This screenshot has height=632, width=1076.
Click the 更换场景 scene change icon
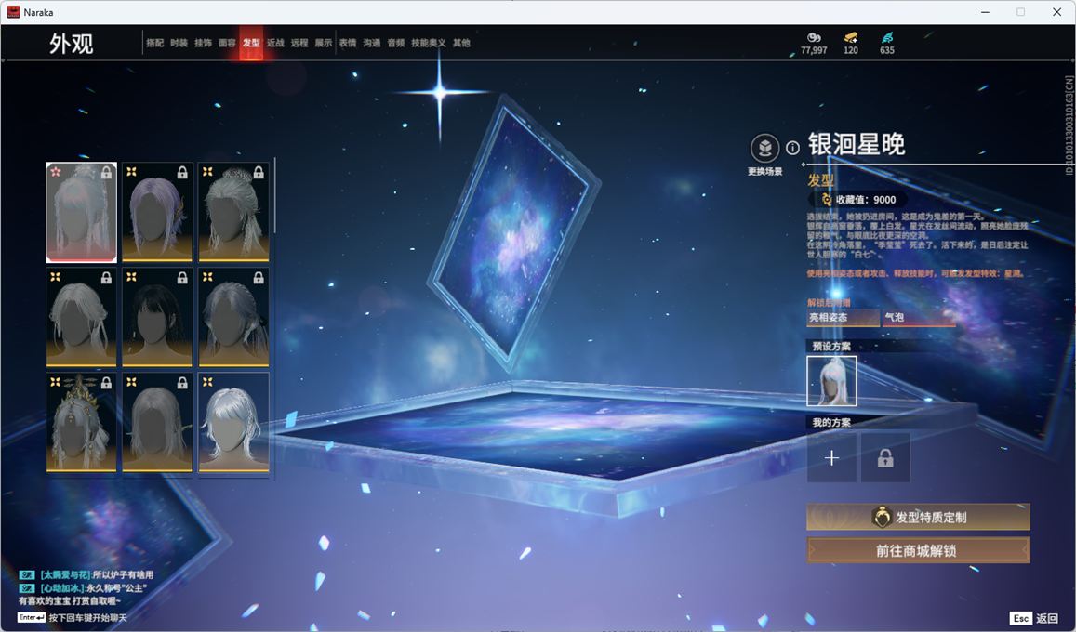coord(764,149)
